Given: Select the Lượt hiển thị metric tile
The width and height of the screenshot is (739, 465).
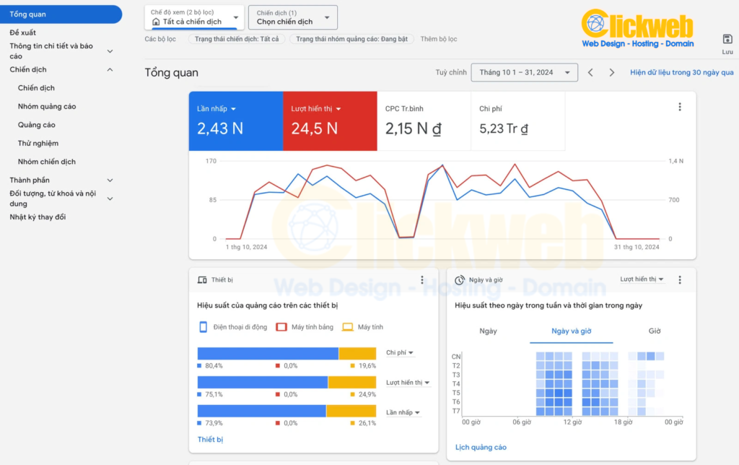Looking at the screenshot, I should coord(329,121).
